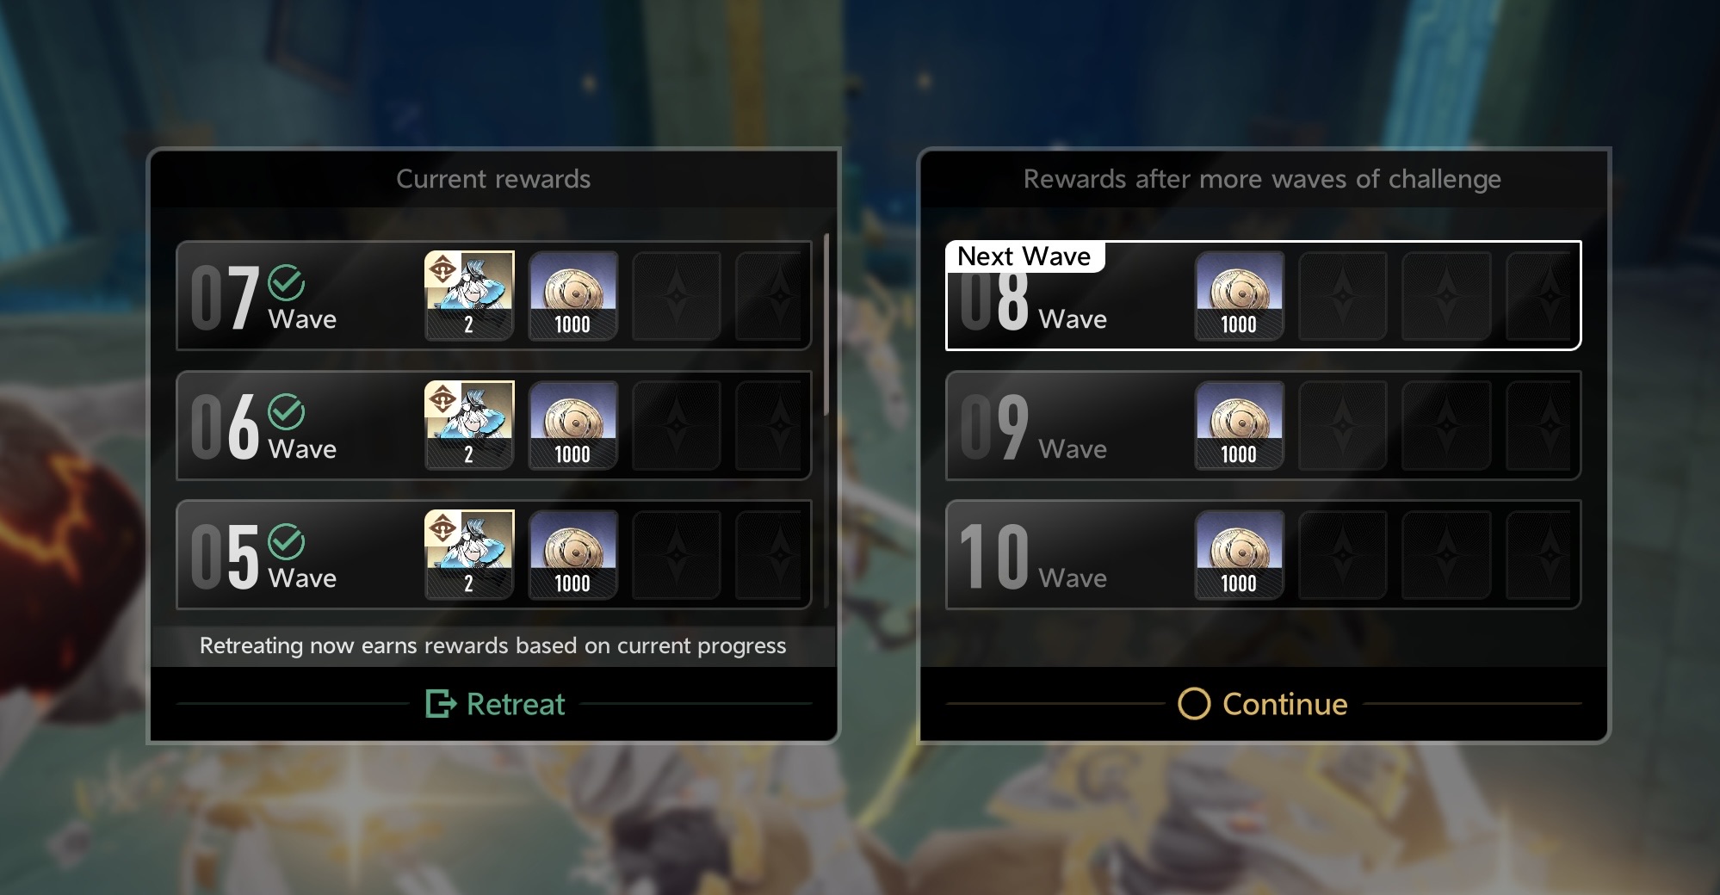Click the Wave 06 completed checkmark
The height and width of the screenshot is (895, 1720).
(x=286, y=412)
